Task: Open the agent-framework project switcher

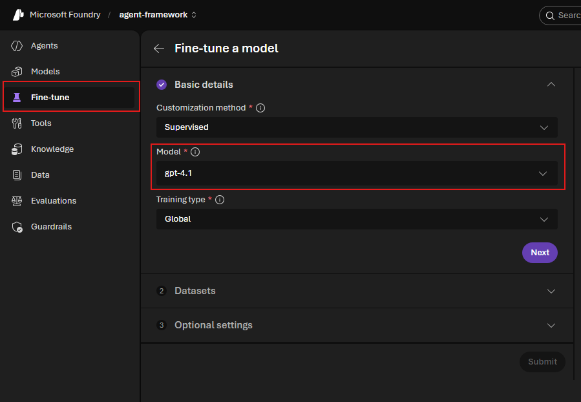Action: 158,14
